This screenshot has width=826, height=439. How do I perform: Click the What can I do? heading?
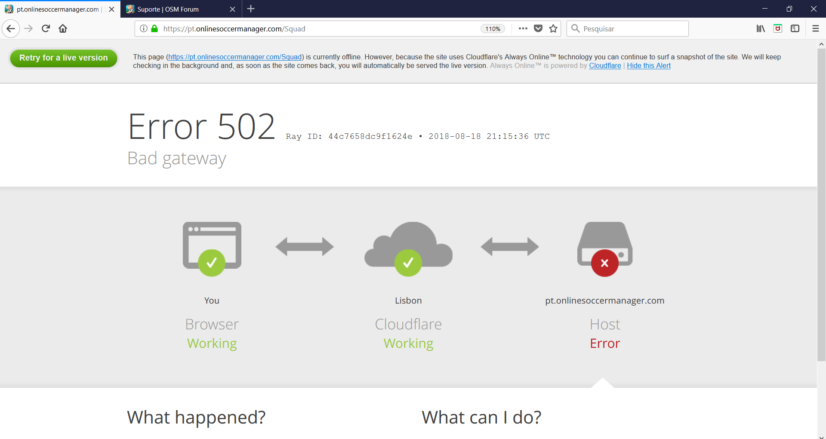point(481,417)
